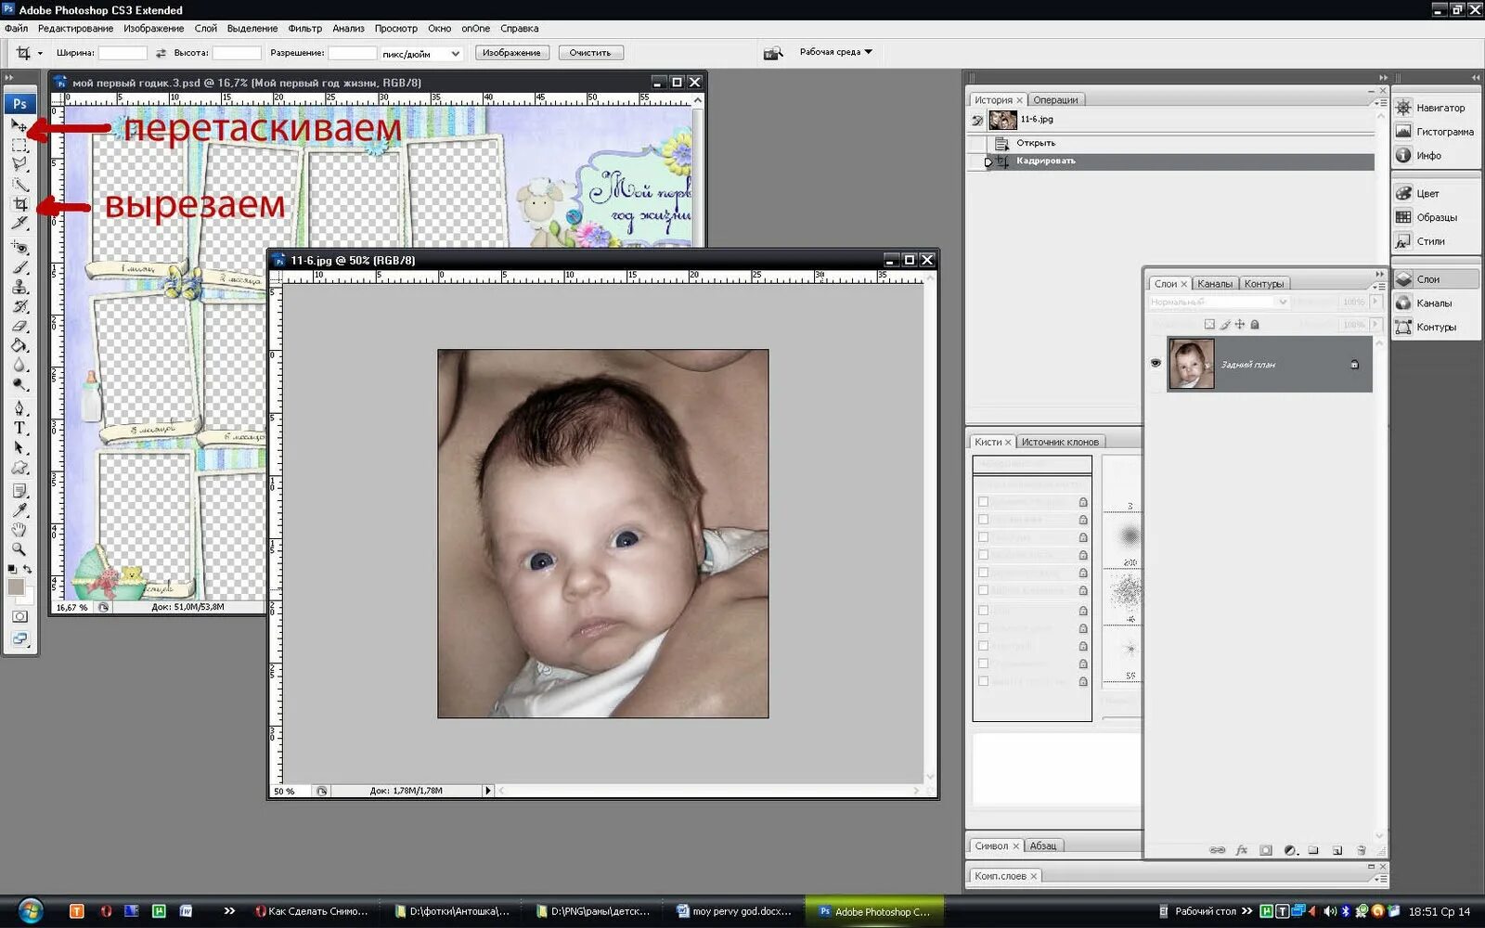The height and width of the screenshot is (928, 1485).
Task: Select the Eyedropper tool
Action: [19, 510]
